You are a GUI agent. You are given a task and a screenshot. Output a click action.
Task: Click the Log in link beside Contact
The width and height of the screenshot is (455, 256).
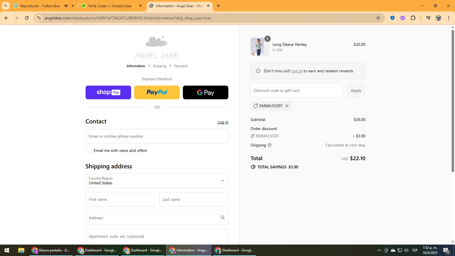click(223, 122)
